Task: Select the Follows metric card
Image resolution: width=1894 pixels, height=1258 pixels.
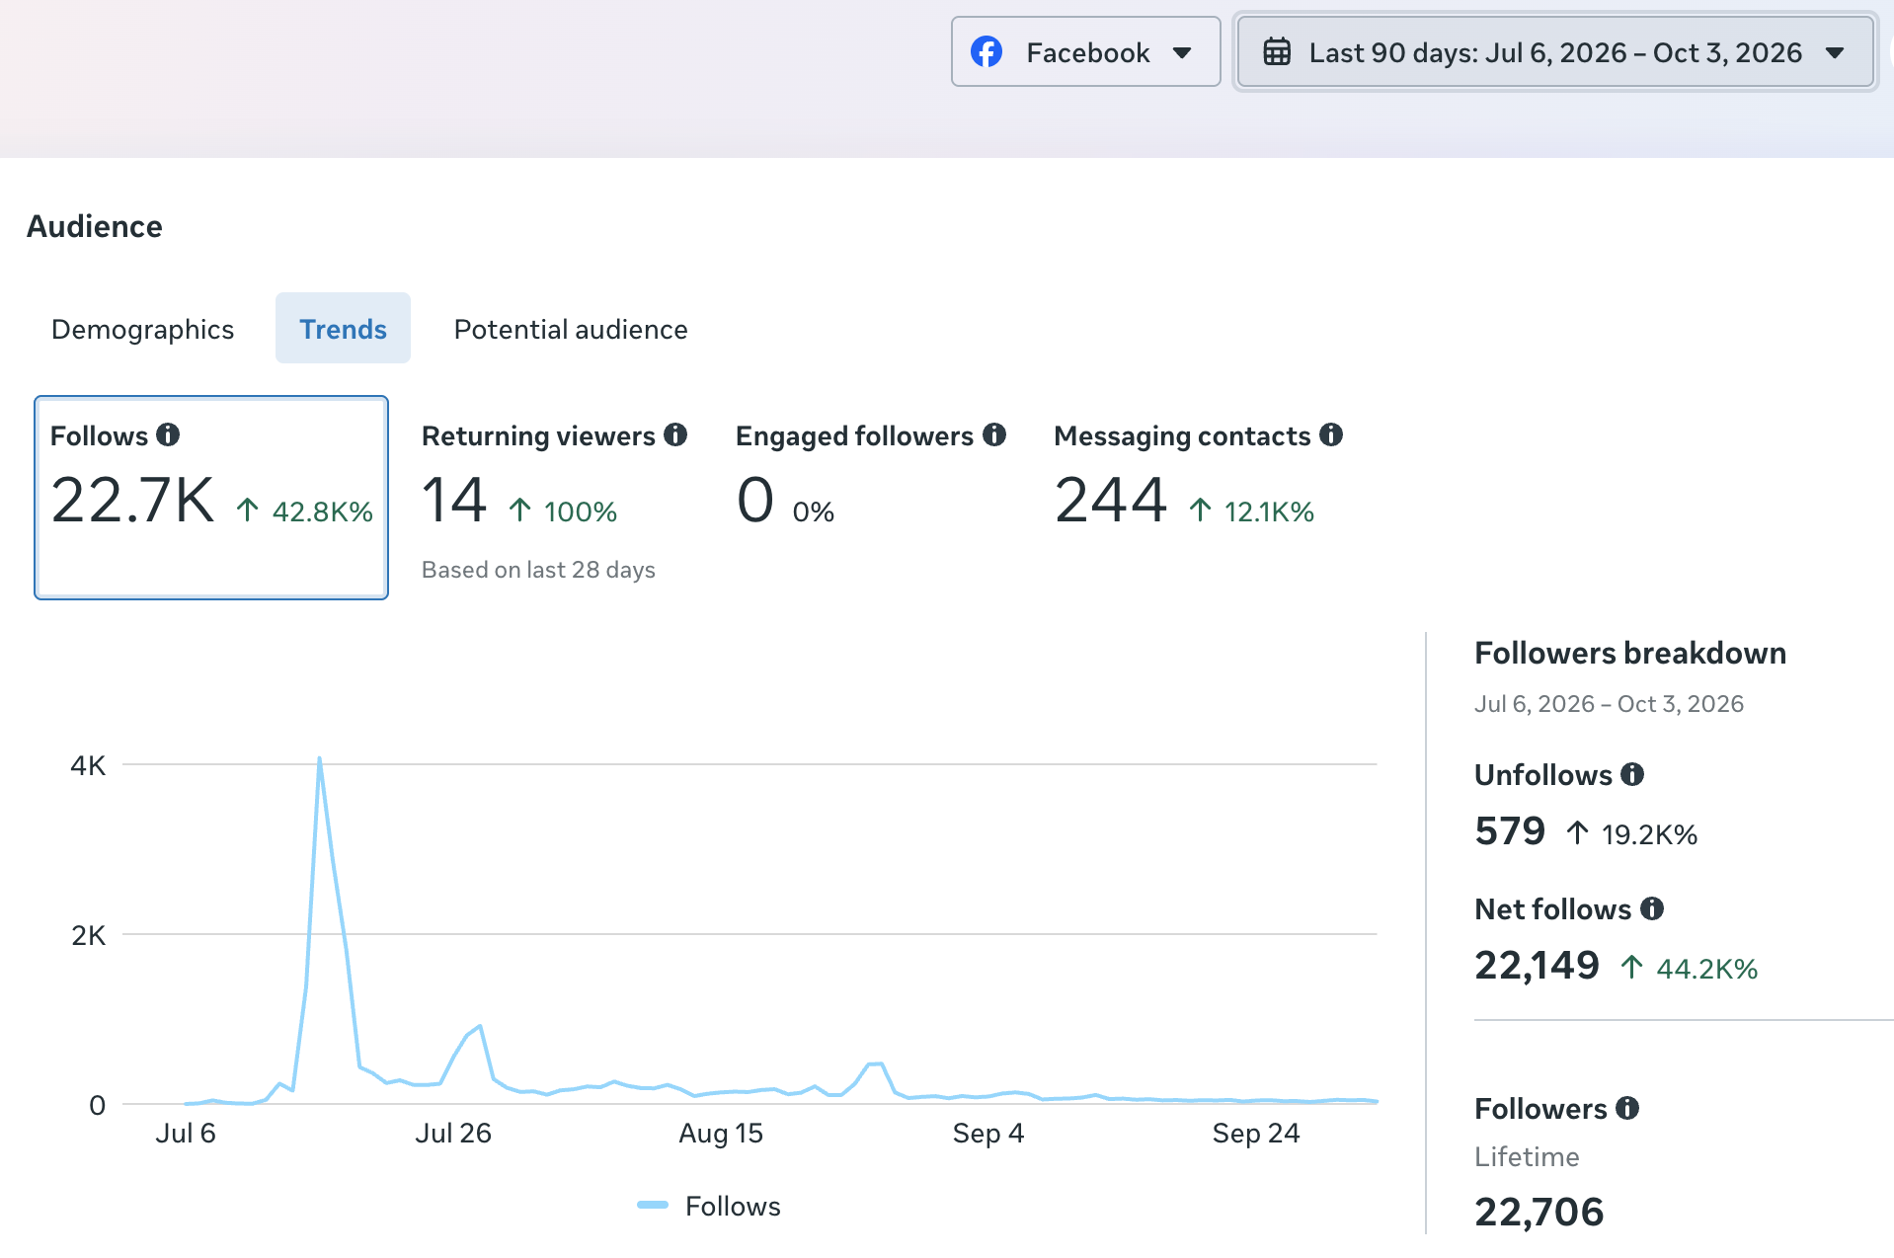Action: tap(211, 498)
